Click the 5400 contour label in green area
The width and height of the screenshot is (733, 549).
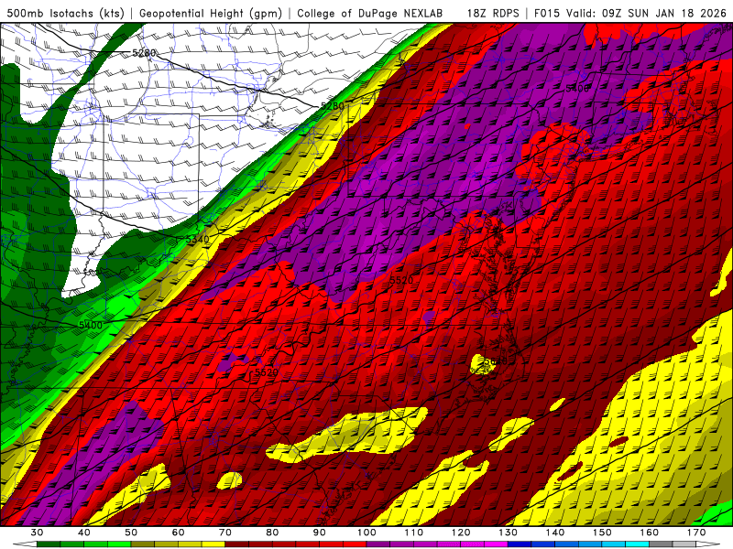pos(90,325)
